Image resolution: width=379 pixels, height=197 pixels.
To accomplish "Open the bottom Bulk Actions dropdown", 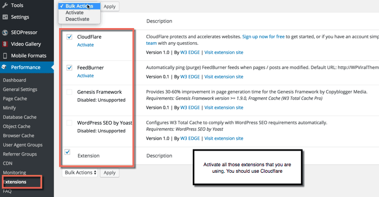I will click(80, 173).
